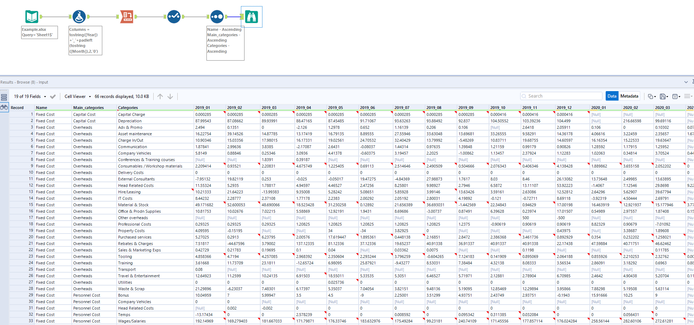Select the Cross Tab tool in the workflow
This screenshot has width=694, height=325.
coord(127,17)
